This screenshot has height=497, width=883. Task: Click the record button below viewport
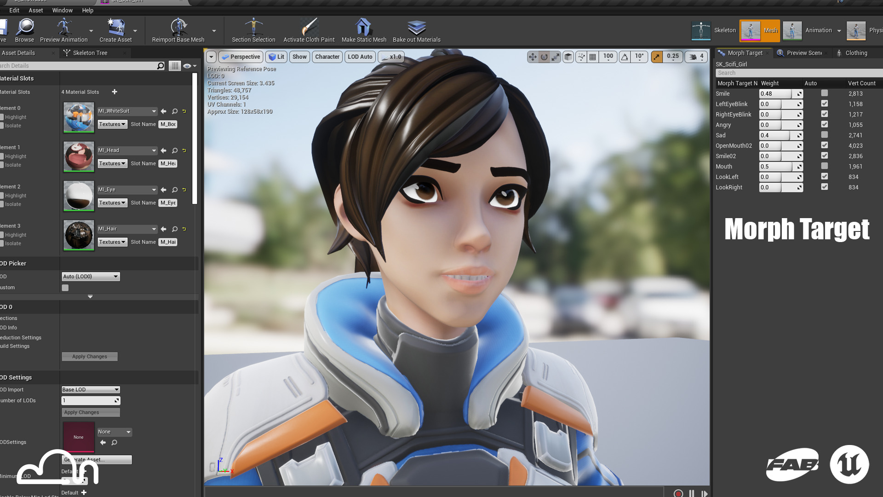(x=678, y=493)
